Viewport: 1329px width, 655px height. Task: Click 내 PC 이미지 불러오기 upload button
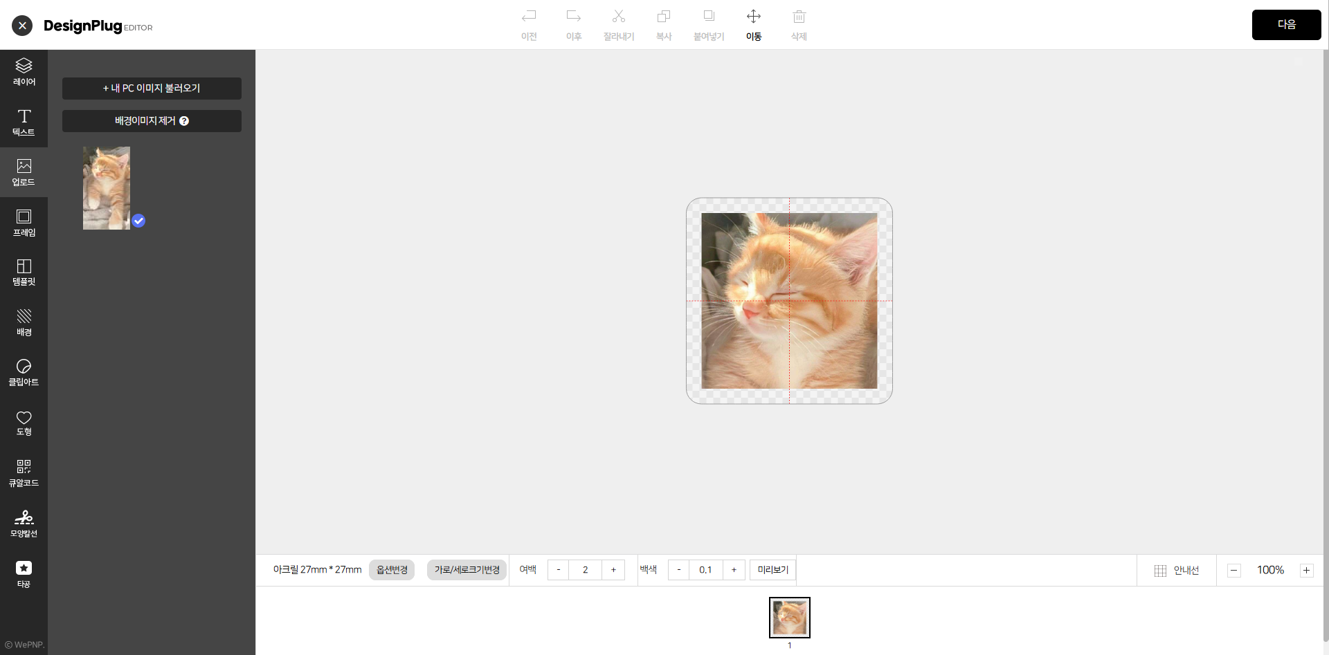click(x=152, y=89)
